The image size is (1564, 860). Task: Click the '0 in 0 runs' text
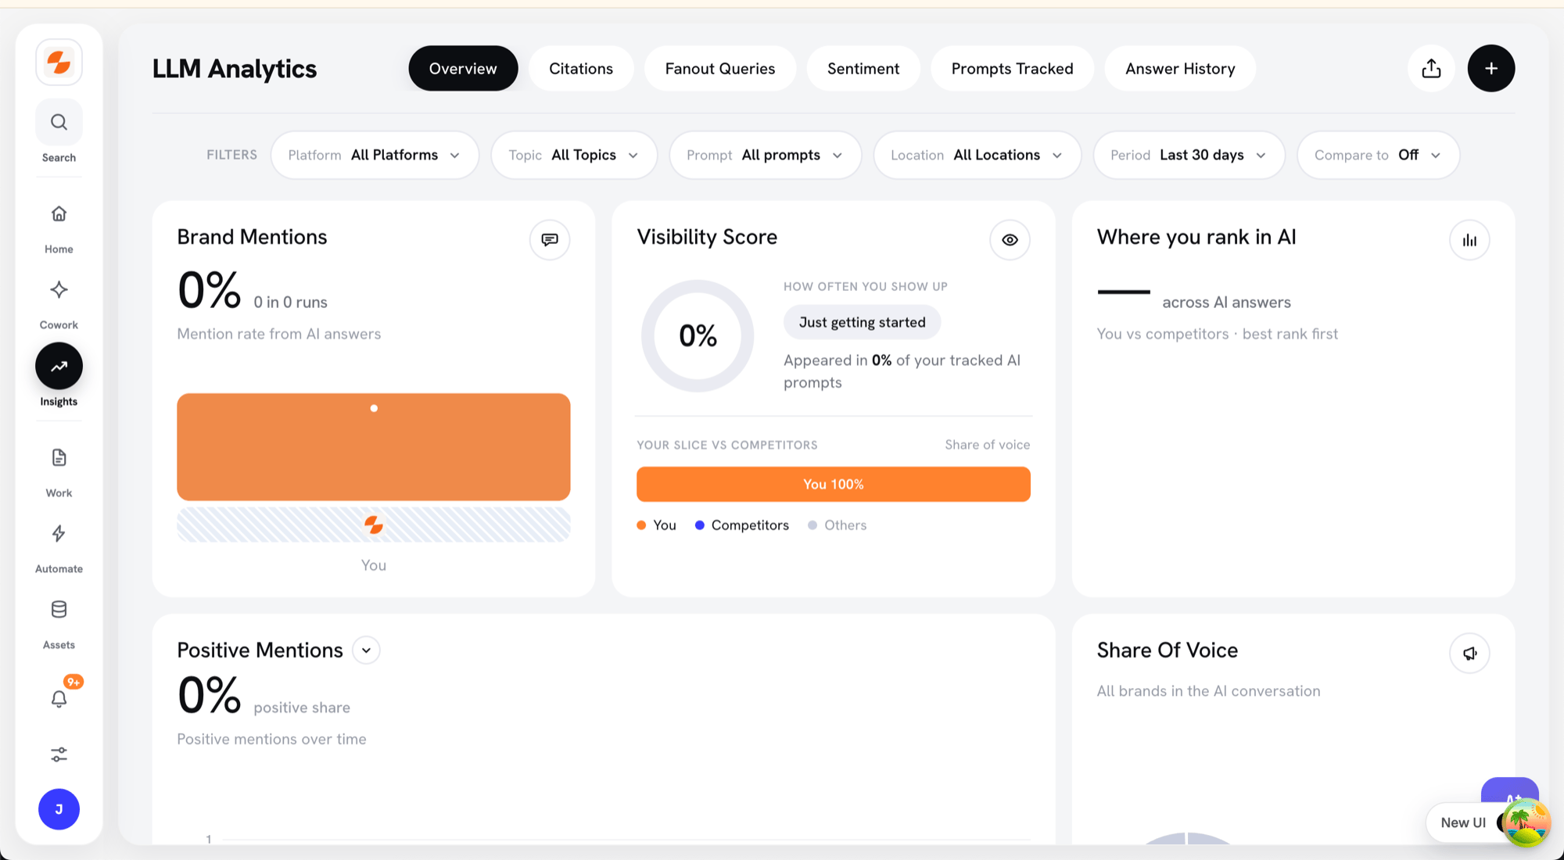(x=290, y=303)
